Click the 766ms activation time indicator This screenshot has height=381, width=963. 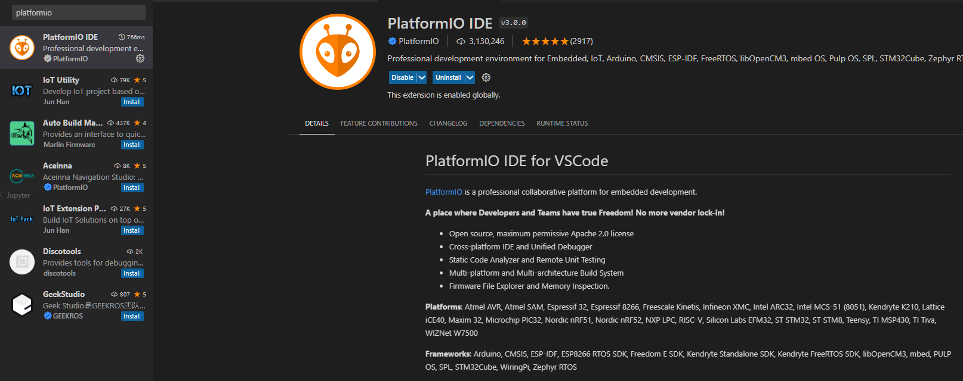(131, 37)
